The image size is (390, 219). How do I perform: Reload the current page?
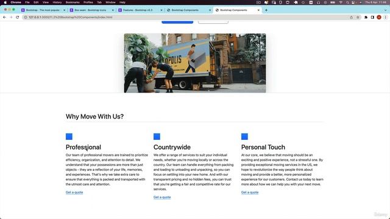(18, 17)
